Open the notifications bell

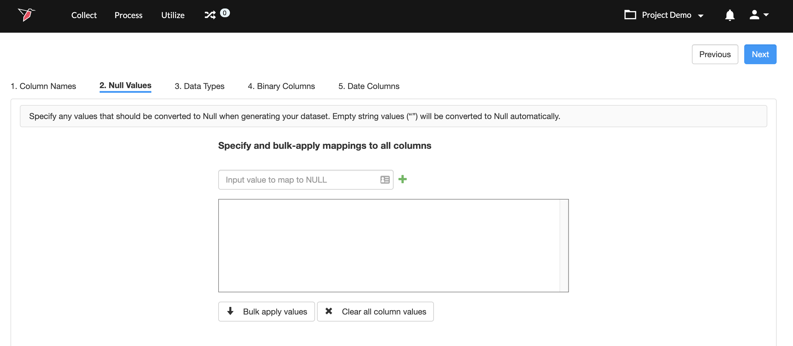tap(730, 15)
